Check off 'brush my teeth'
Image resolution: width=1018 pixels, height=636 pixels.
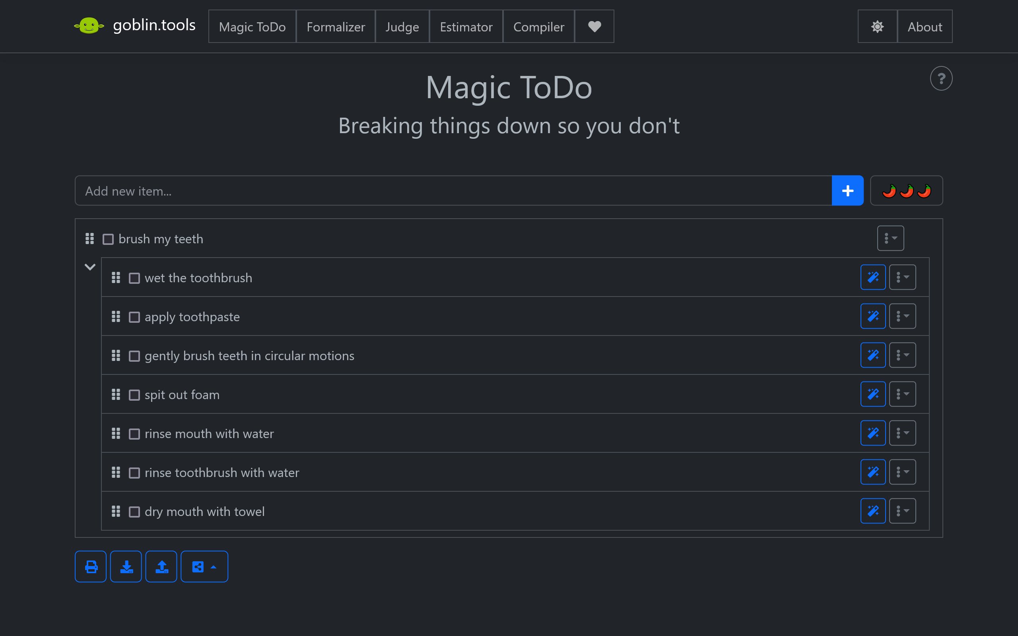(108, 238)
